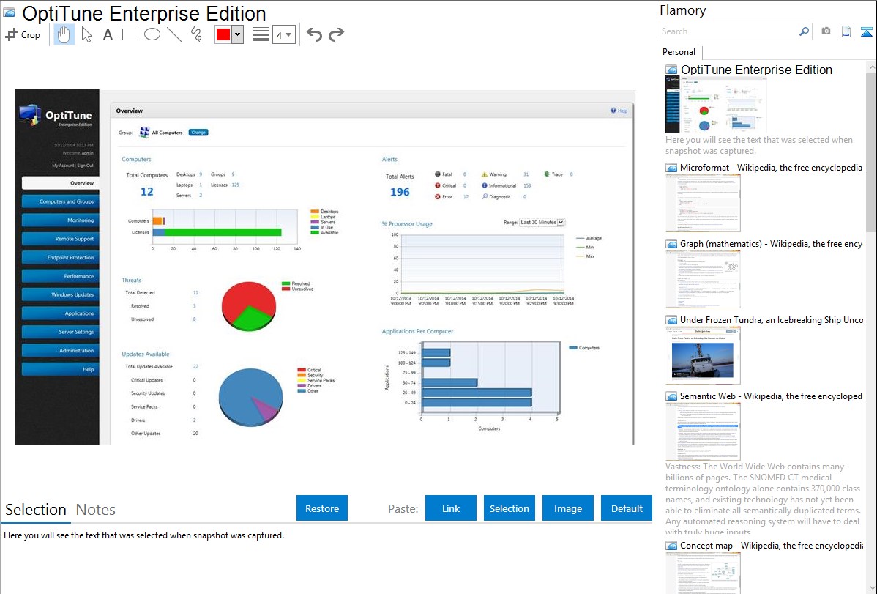Paste snapshot as Link
Image resolution: width=877 pixels, height=594 pixels.
pyautogui.click(x=451, y=508)
